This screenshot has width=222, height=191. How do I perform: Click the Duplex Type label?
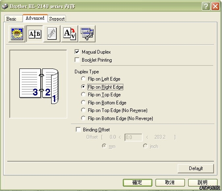point(87,72)
